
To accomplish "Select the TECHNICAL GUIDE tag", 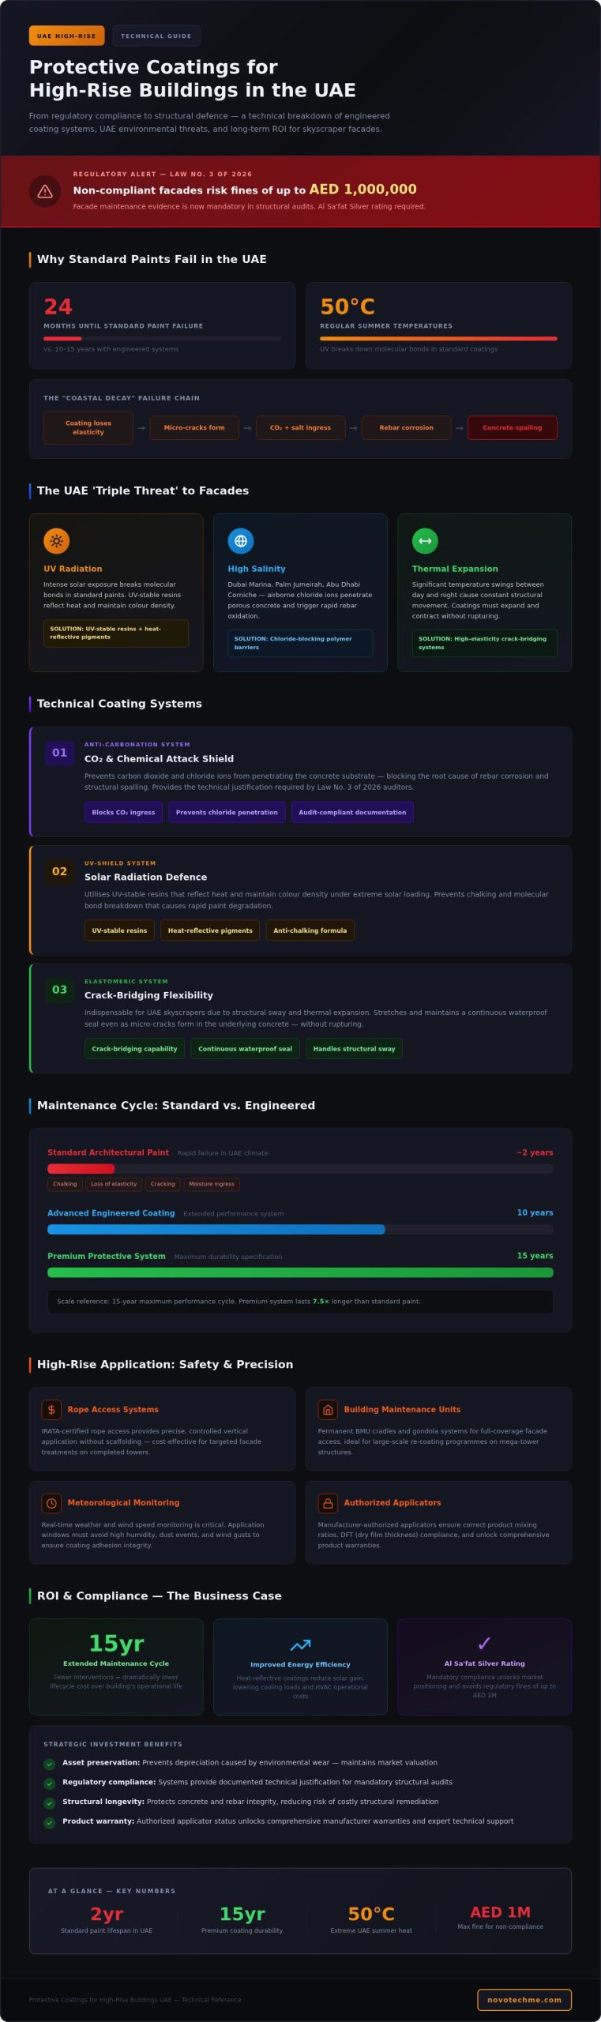I will point(156,36).
